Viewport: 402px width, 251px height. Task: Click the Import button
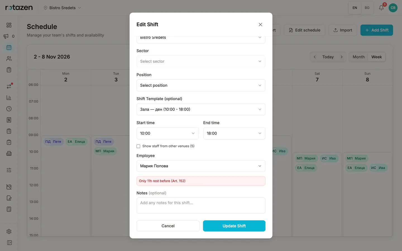coord(343,30)
